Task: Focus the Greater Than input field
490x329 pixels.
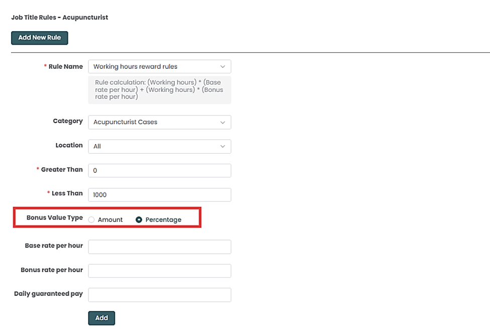Action: 159,170
